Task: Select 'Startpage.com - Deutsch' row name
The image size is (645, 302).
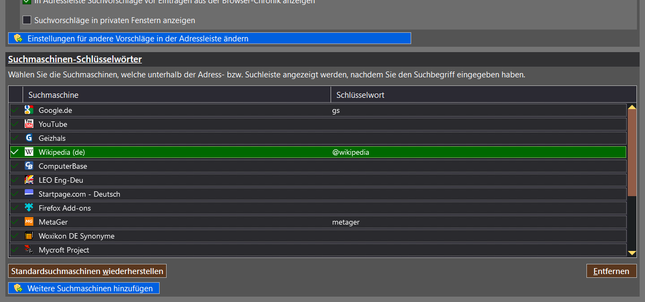Action: pos(80,194)
